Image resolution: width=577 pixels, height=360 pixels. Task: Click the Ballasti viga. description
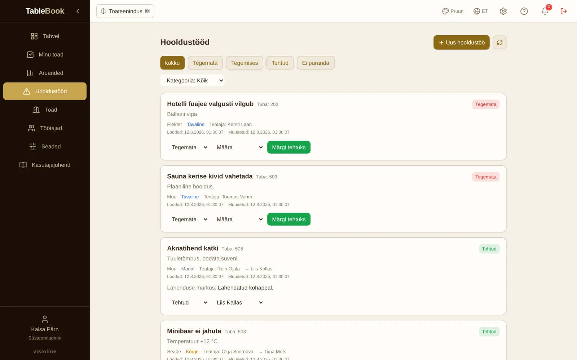183,114
